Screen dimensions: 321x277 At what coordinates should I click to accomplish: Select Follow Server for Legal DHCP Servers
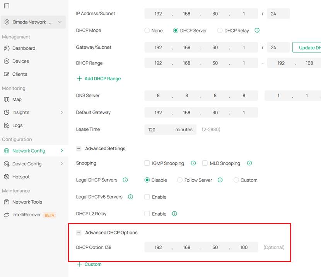point(180,180)
